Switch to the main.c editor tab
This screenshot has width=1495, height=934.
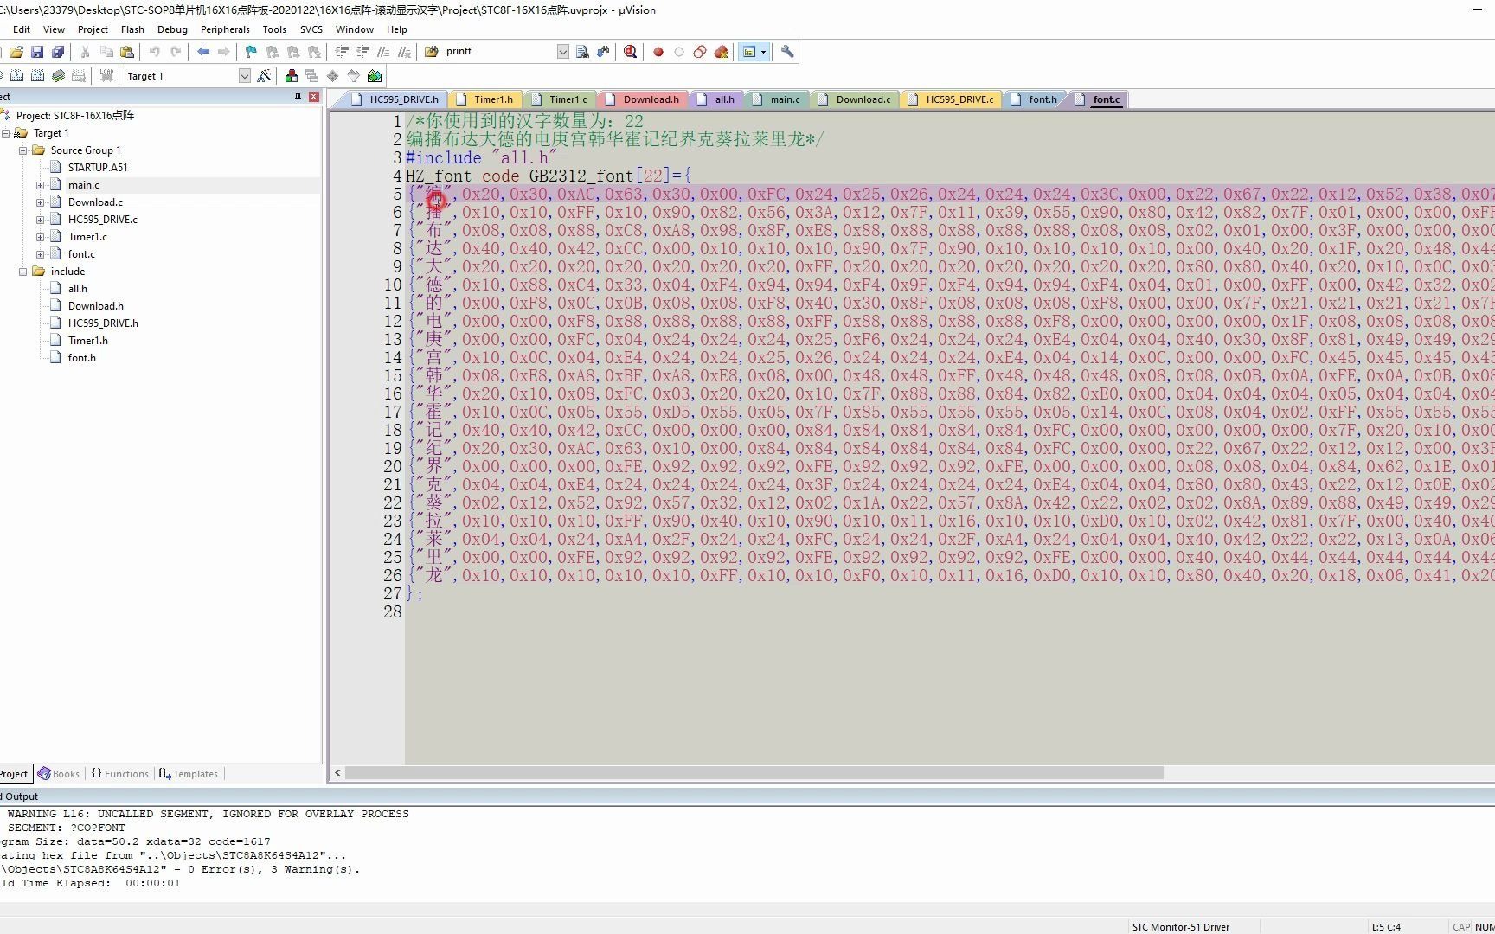point(777,99)
